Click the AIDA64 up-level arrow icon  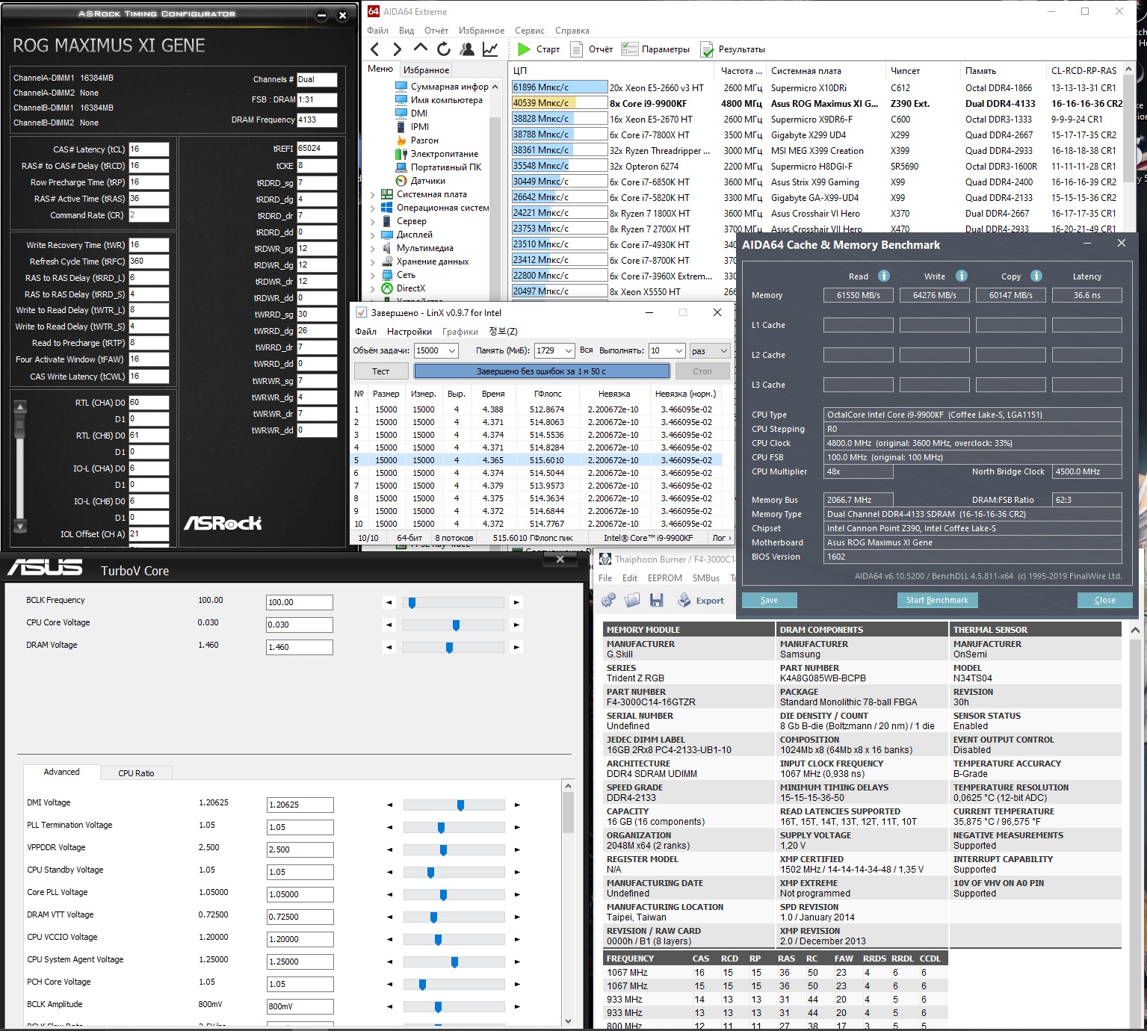(x=421, y=49)
